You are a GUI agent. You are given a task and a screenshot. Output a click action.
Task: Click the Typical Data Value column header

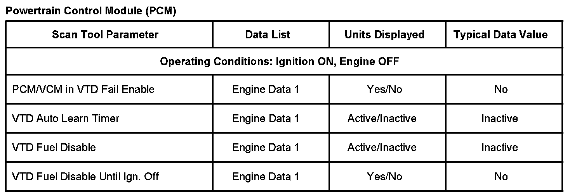click(x=501, y=35)
